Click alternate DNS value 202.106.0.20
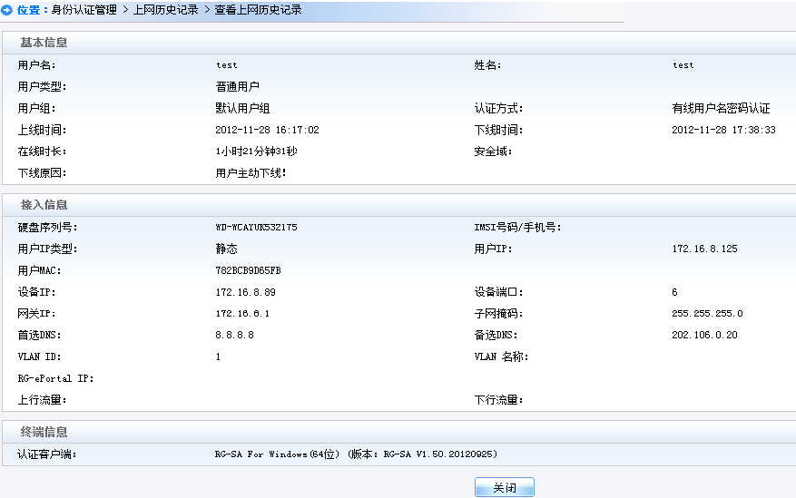Viewport: 796px width, 498px height. click(704, 335)
